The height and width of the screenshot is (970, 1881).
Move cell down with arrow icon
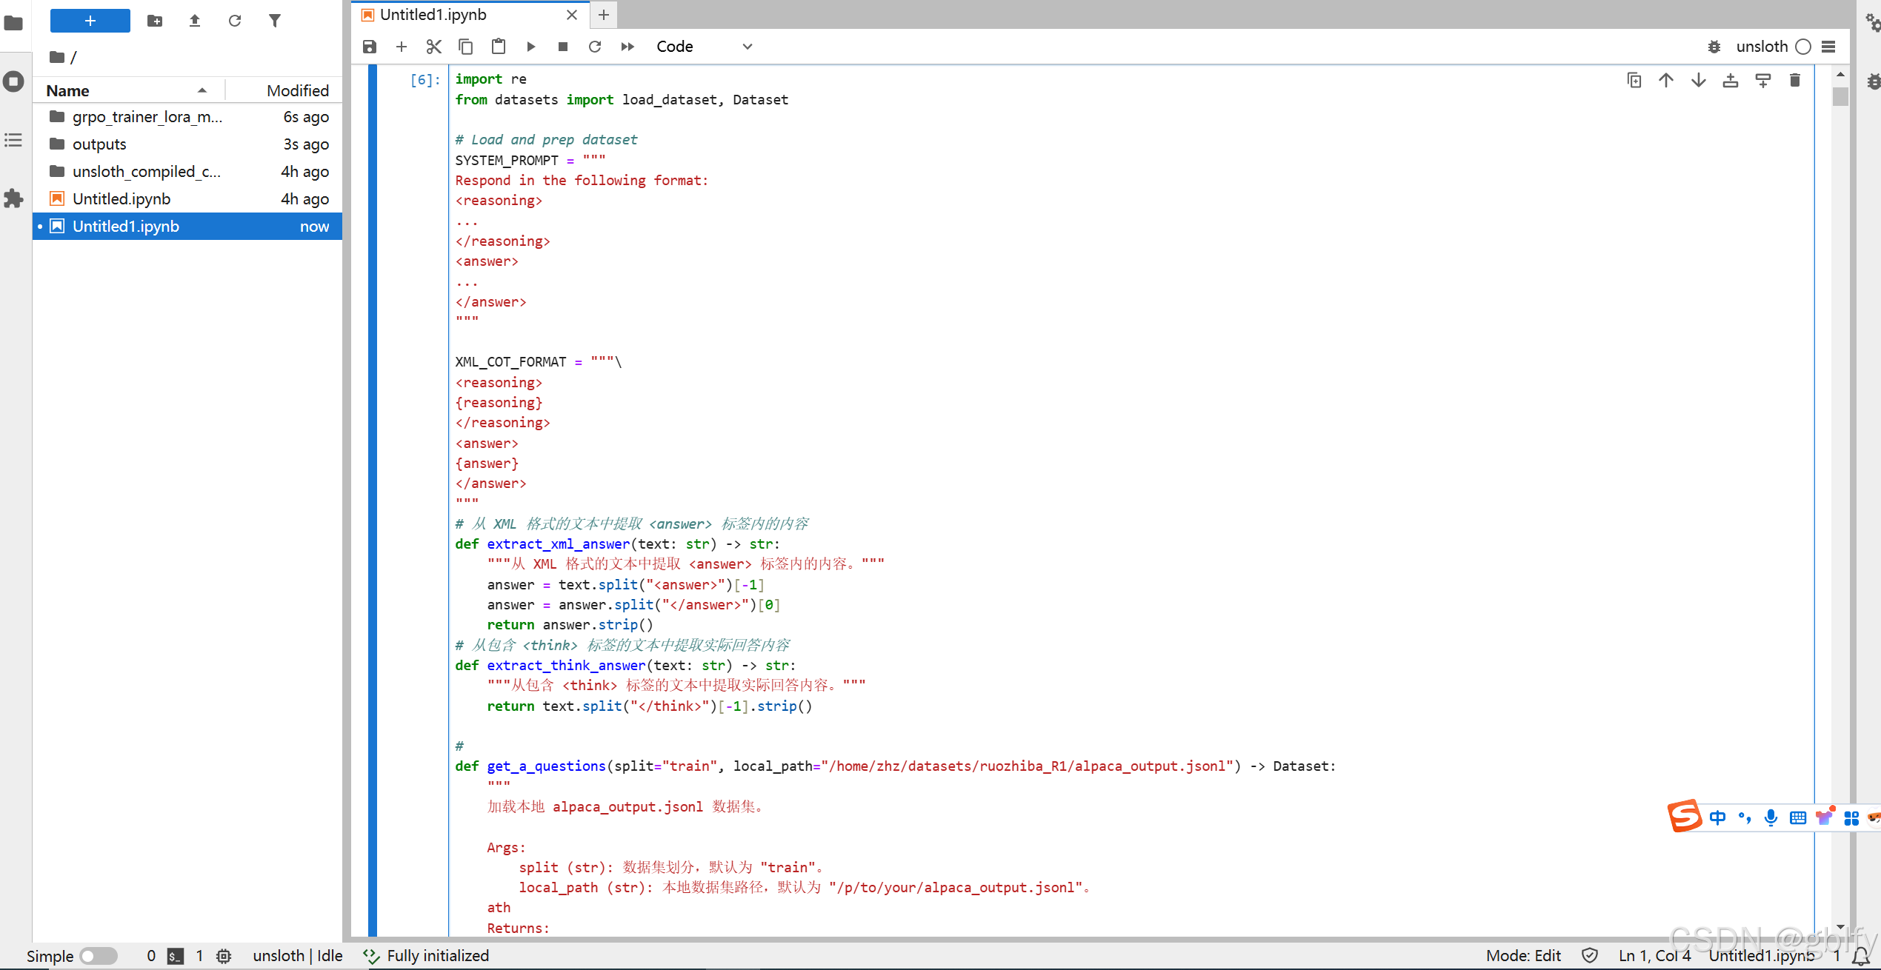click(x=1698, y=81)
